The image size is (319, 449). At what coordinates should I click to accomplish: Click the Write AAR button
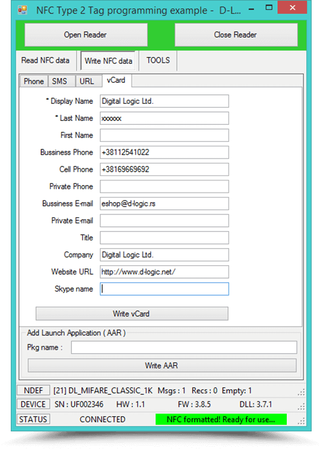pyautogui.click(x=162, y=366)
